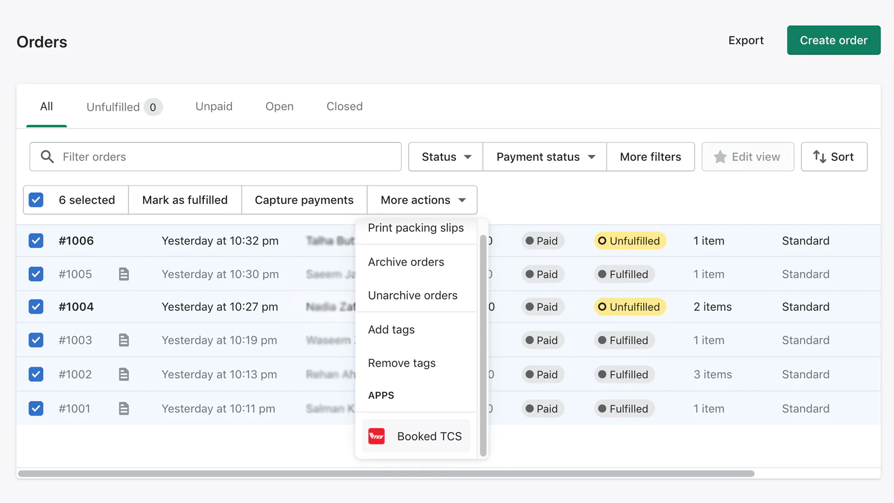Collapse the More actions dropdown
The image size is (894, 503).
(422, 200)
